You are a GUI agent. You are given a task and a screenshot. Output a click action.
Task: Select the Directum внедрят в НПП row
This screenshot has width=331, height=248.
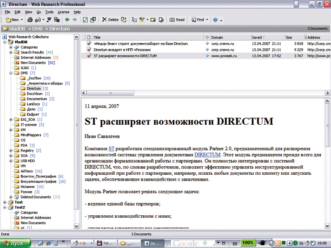point(206,50)
